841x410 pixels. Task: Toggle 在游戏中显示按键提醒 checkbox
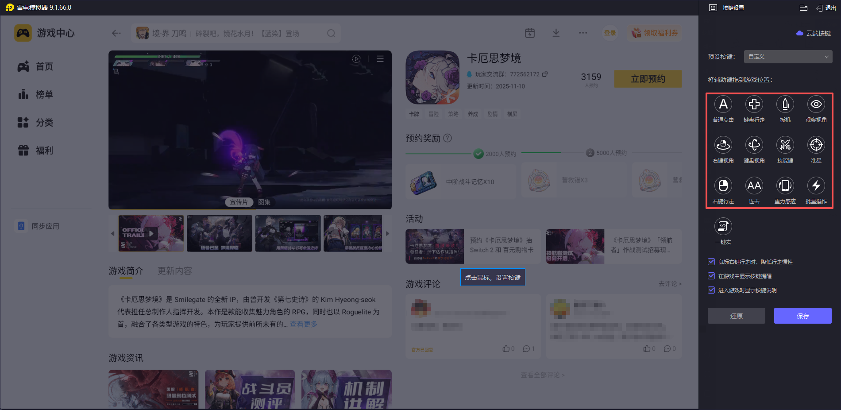pyautogui.click(x=711, y=276)
